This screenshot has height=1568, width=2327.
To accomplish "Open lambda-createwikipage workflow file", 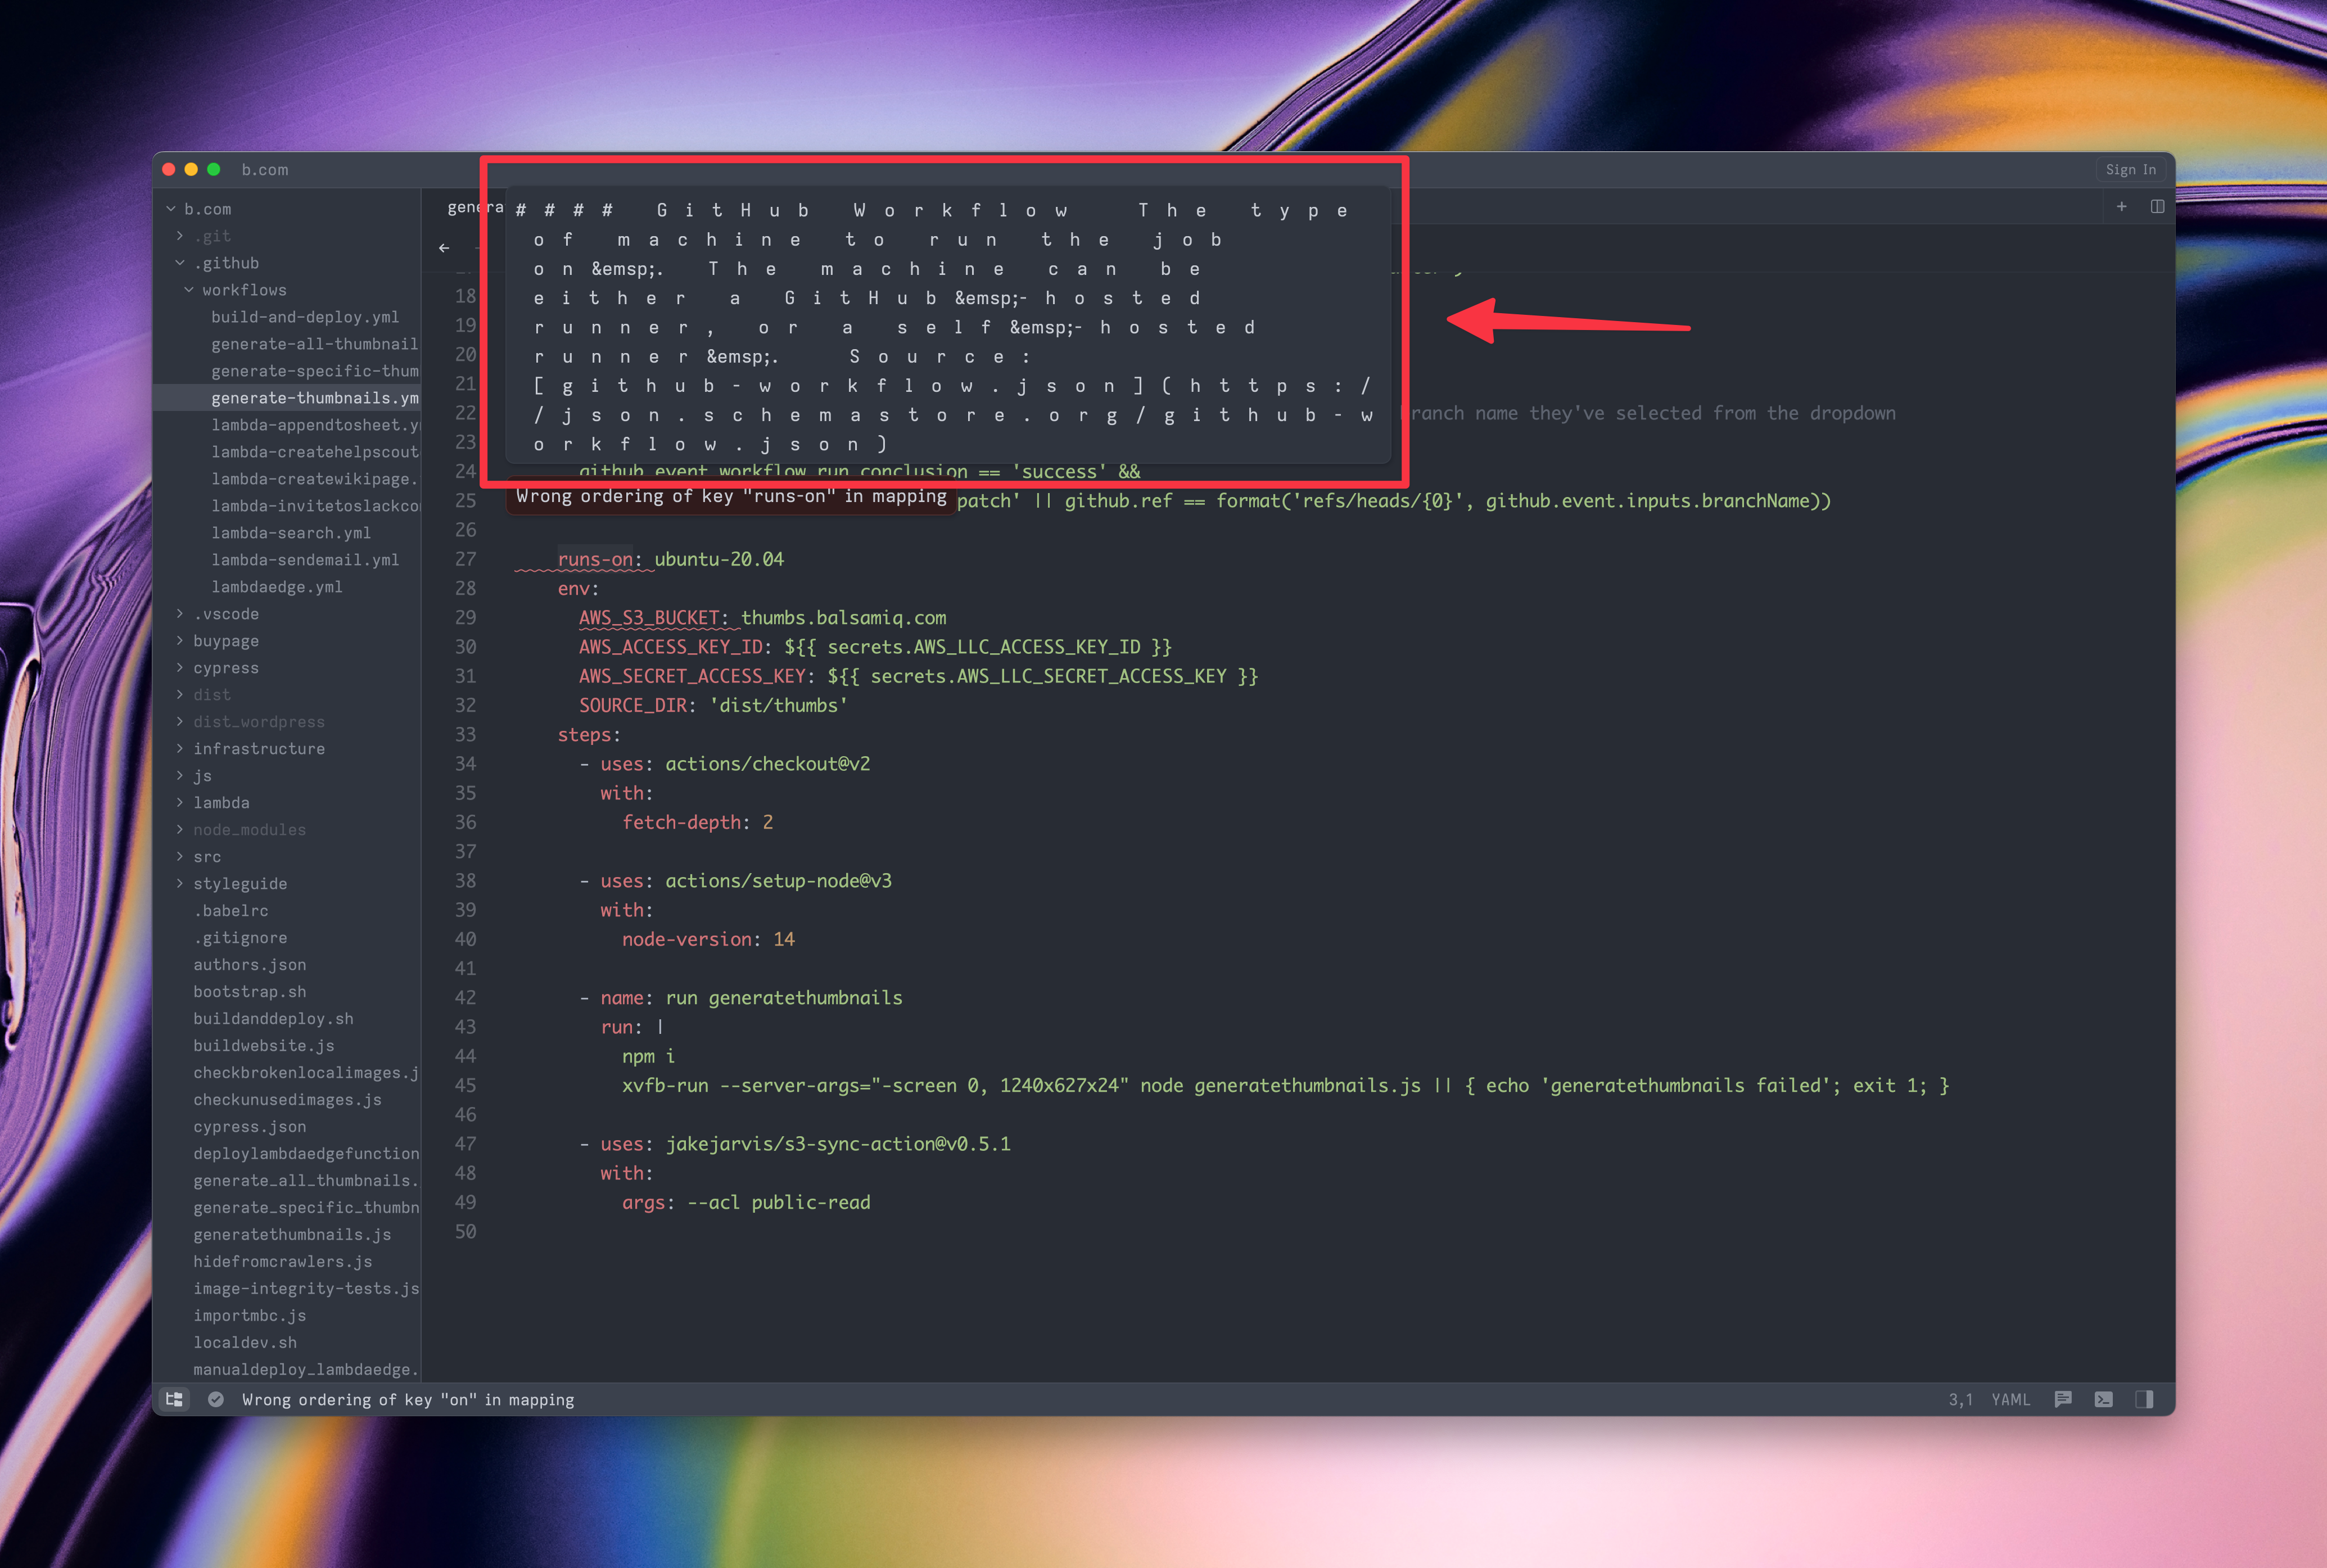I will click(314, 479).
